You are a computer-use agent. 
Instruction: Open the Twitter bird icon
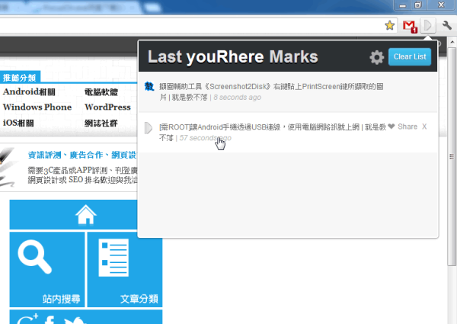75,320
